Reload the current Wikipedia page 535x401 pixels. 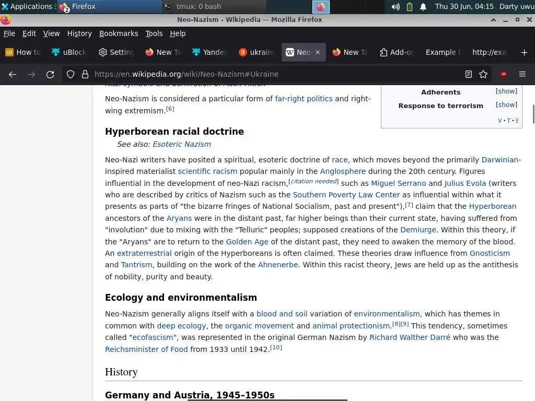(50, 74)
